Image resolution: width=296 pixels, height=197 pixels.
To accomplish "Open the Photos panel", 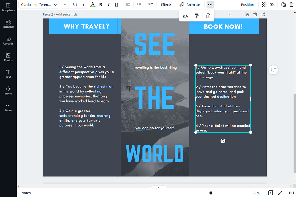I will click(x=8, y=57).
